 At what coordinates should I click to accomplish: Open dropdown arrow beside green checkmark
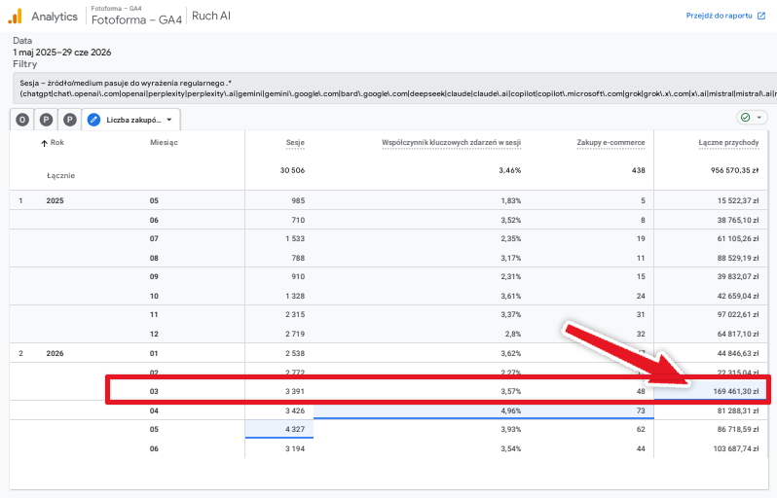coord(758,118)
